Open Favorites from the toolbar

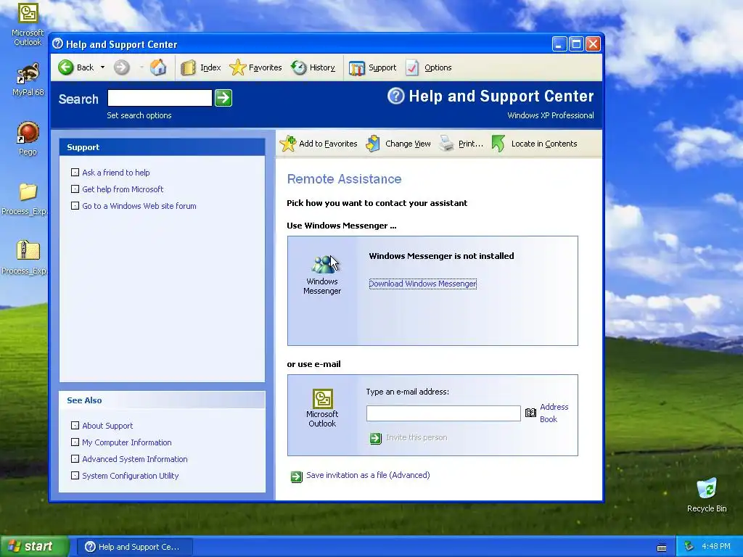(255, 67)
